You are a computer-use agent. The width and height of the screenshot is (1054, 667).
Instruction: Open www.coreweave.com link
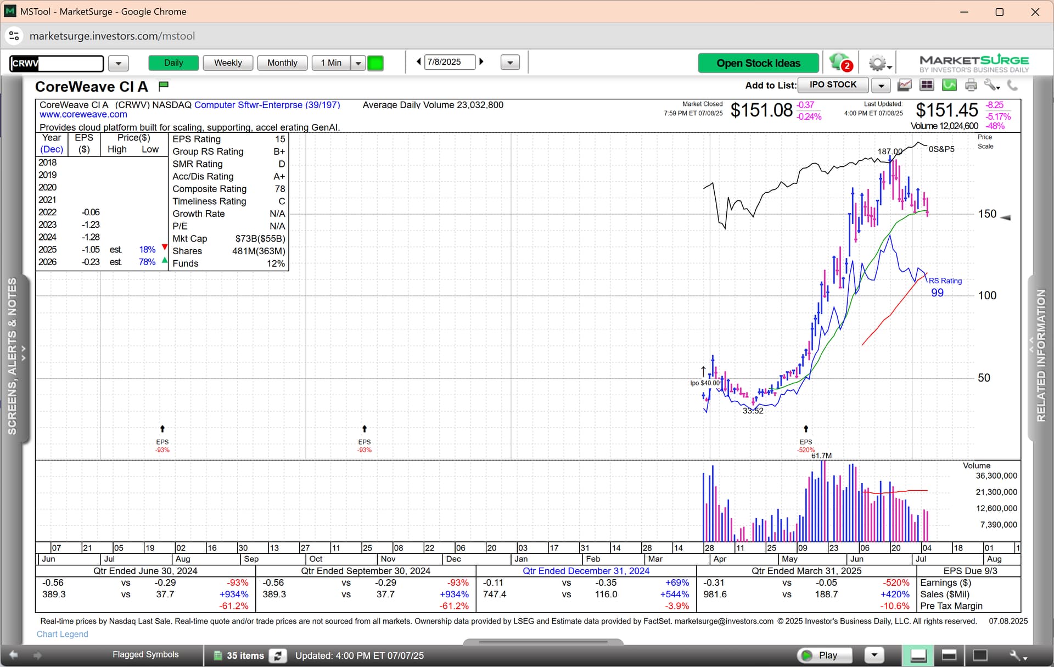[x=83, y=114]
